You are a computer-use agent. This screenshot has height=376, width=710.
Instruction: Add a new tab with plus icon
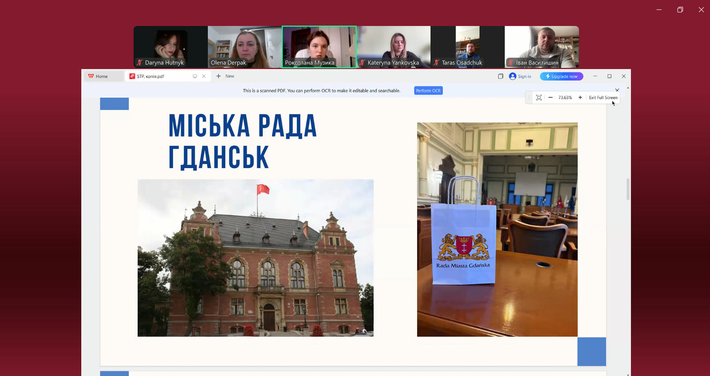[219, 77]
